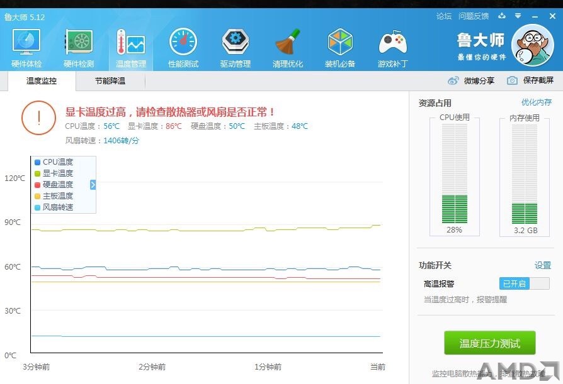The height and width of the screenshot is (384, 563).
Task: Click the CPU温度 legend label
Action: (x=58, y=162)
